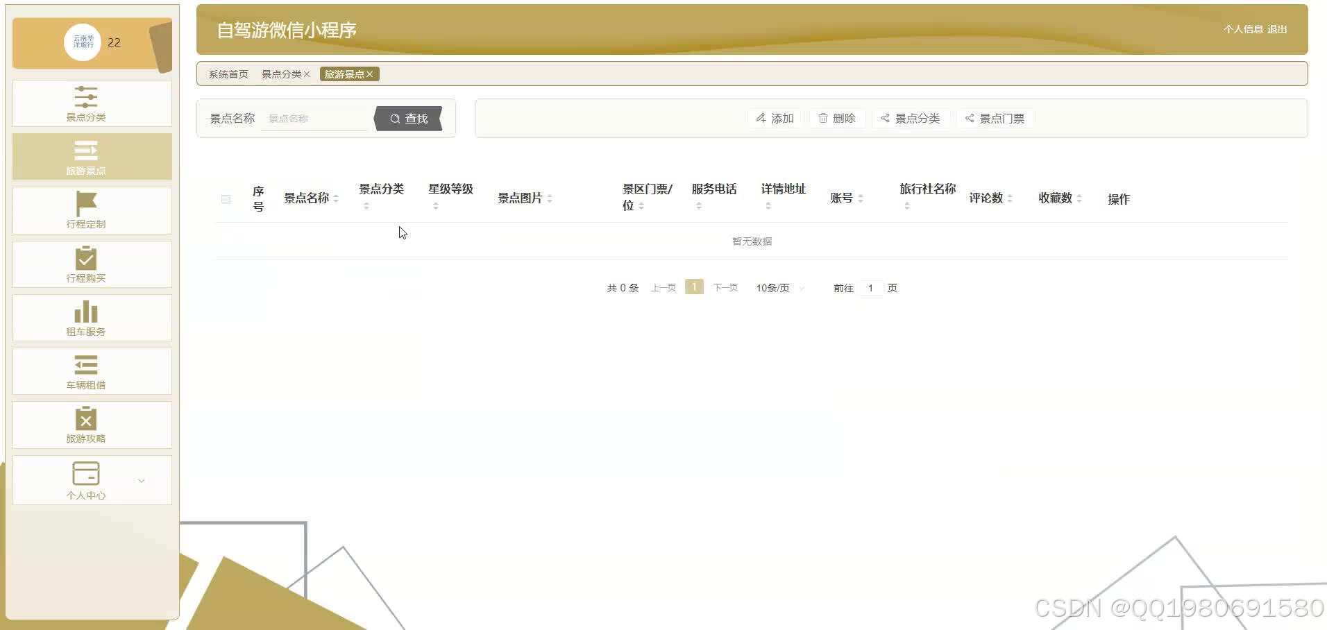1327x630 pixels.
Task: Open 旅游景点 from the sidebar
Action: (85, 151)
